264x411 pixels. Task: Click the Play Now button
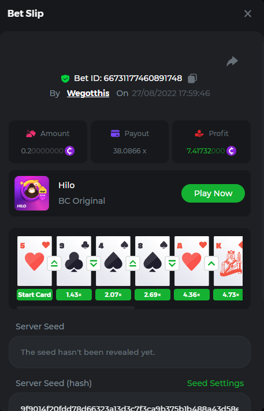coord(213,193)
